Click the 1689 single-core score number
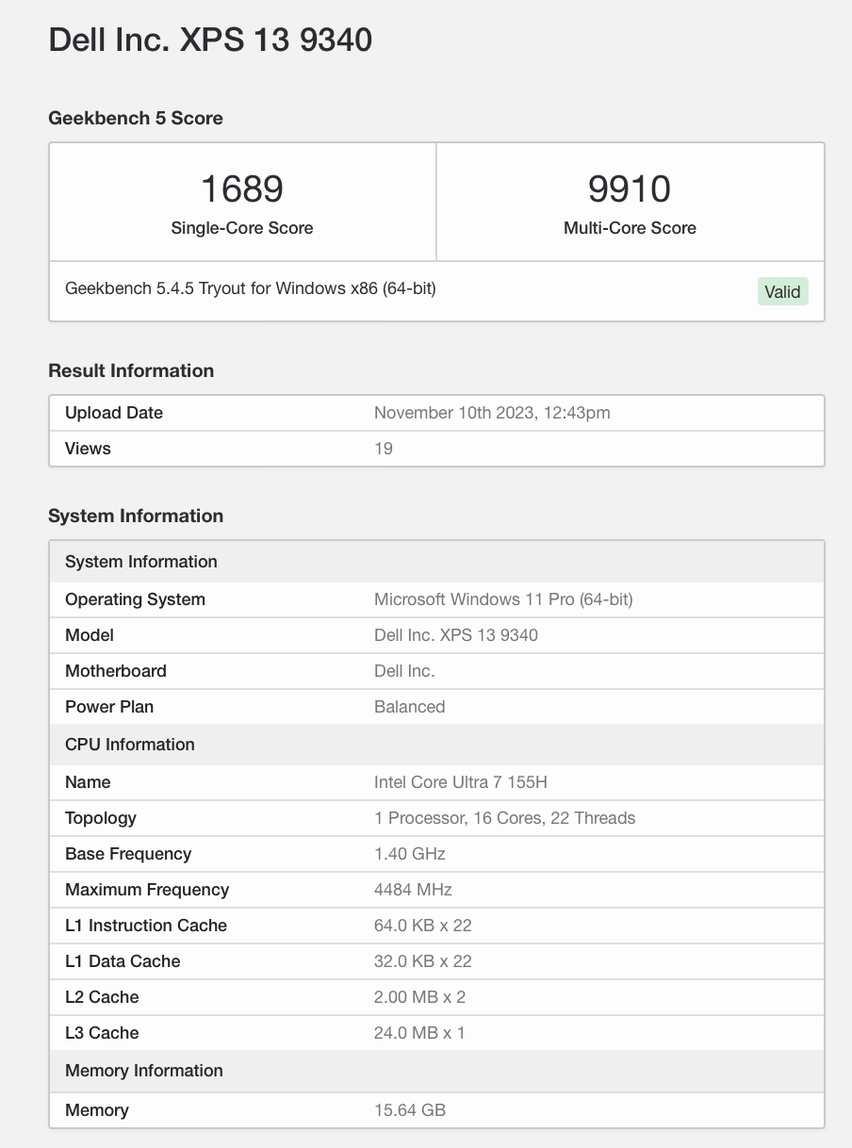Screen dimensions: 852x1148 [x=242, y=189]
